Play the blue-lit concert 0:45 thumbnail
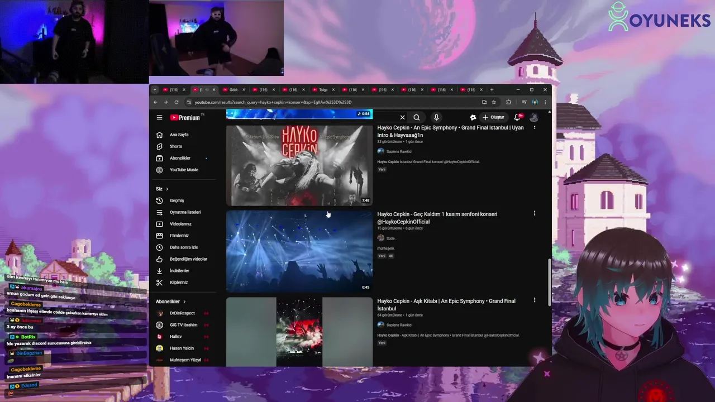 click(299, 252)
